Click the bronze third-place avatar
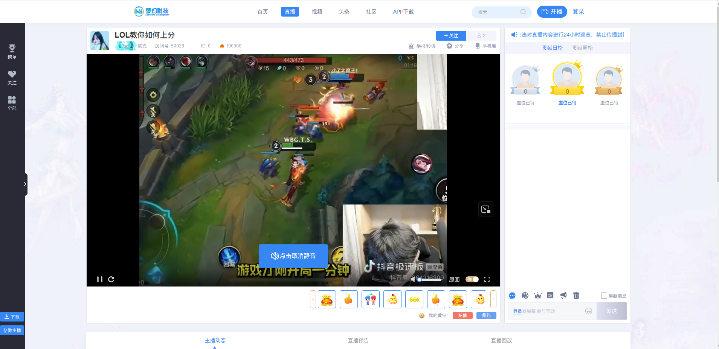The image size is (719, 349). pos(609,80)
